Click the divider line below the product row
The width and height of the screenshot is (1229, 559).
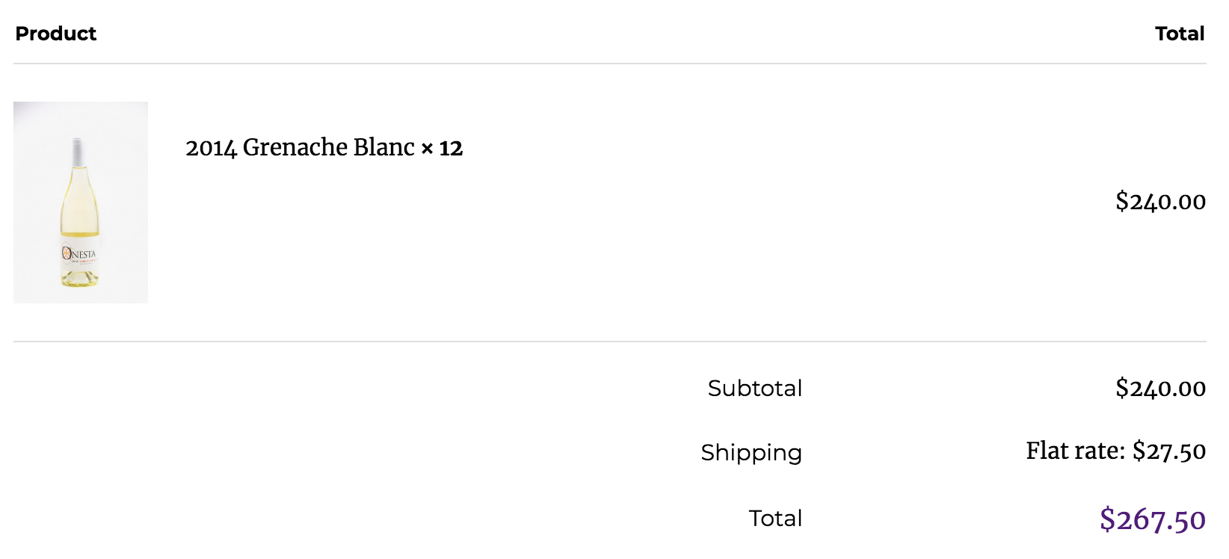pos(610,342)
